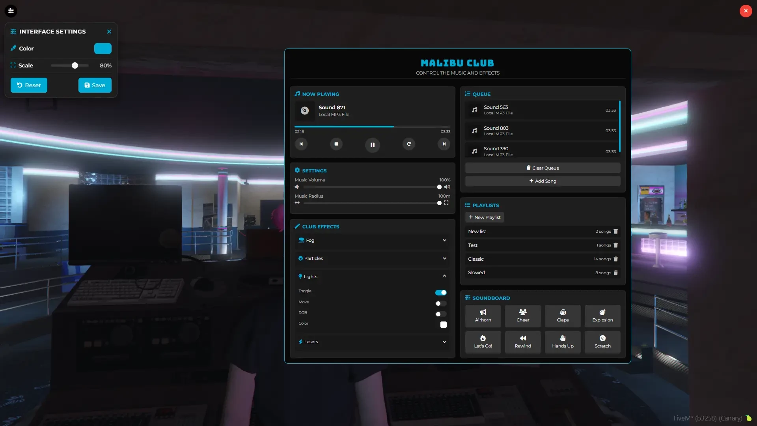
Task: Play the Rewind sound effect
Action: pyautogui.click(x=523, y=342)
